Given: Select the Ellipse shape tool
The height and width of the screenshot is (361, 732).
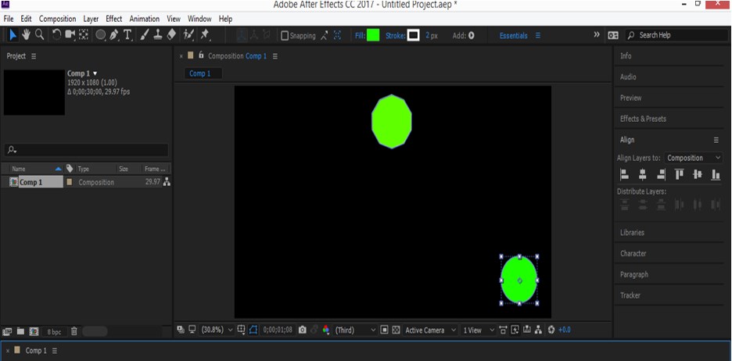Looking at the screenshot, I should (x=100, y=35).
